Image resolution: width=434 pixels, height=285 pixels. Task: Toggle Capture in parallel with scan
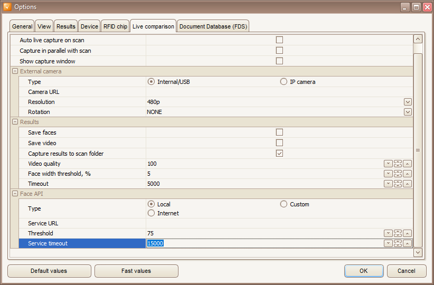[279, 50]
